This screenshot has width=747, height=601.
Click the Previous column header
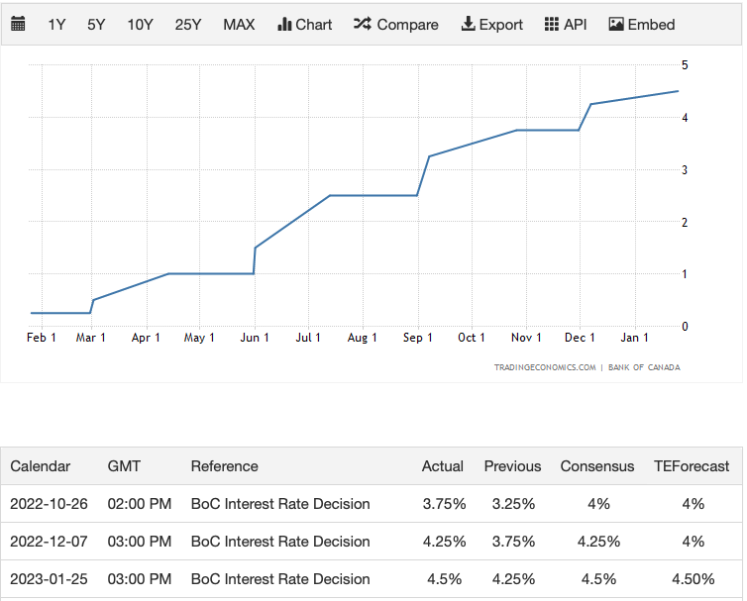click(512, 465)
